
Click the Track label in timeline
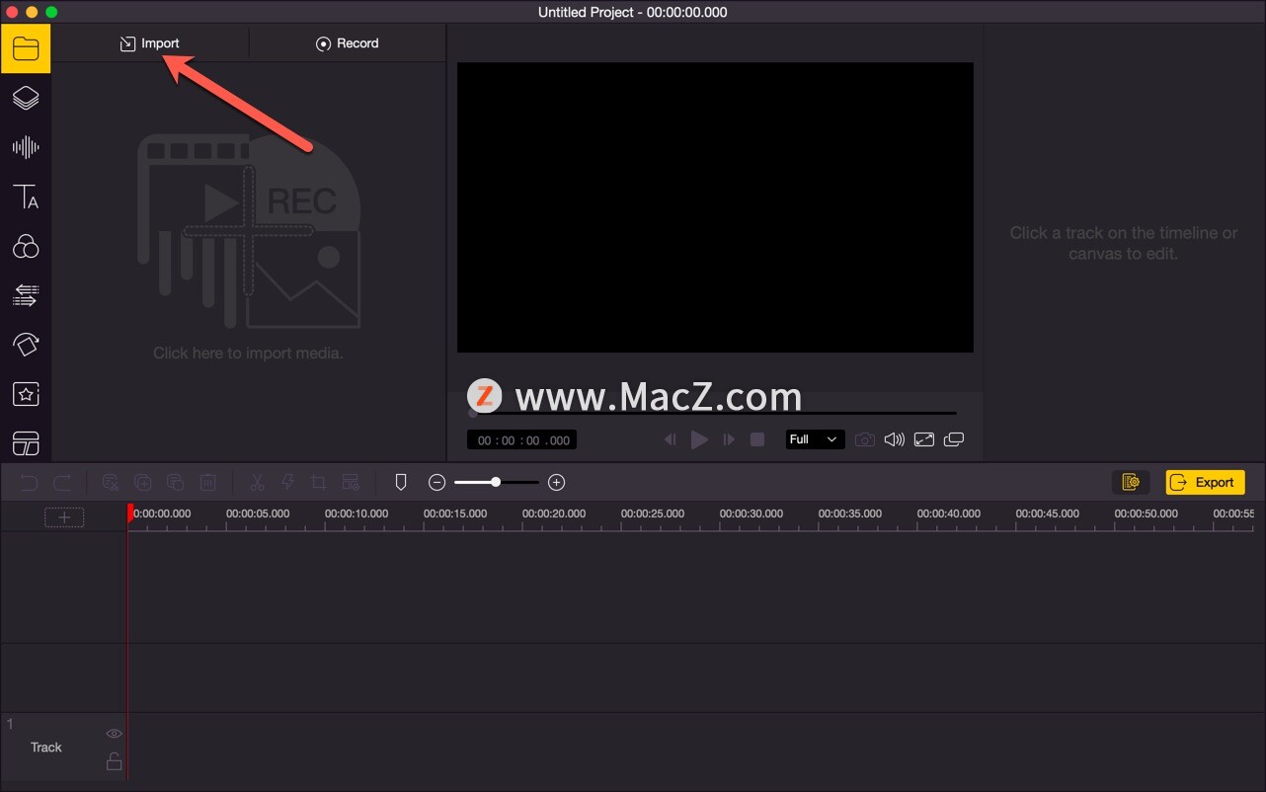pos(46,748)
